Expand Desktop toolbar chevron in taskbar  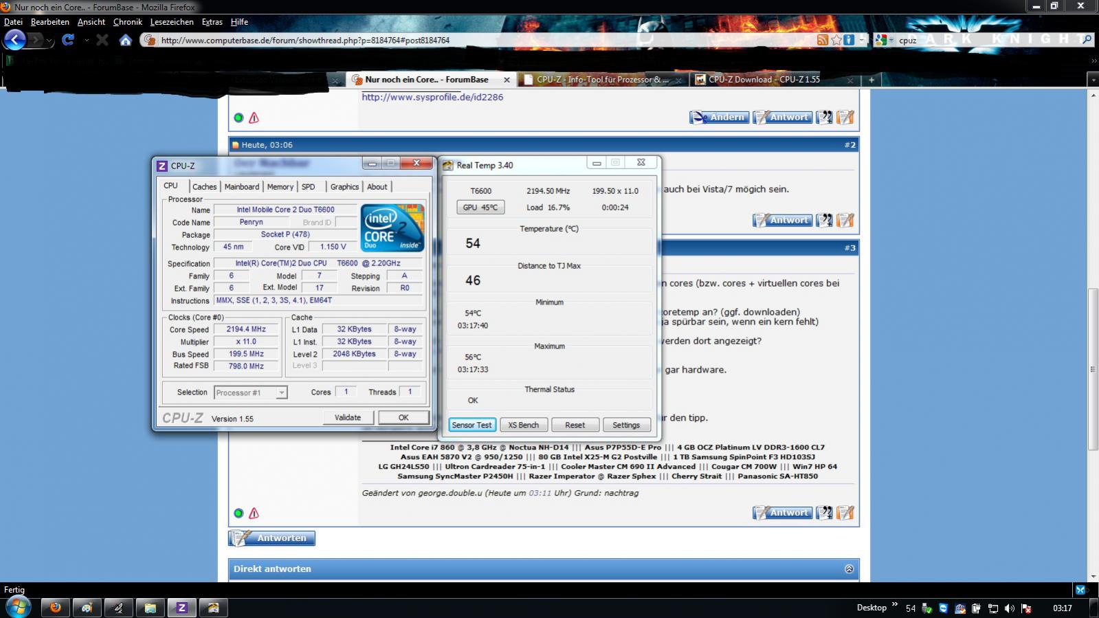coord(895,604)
